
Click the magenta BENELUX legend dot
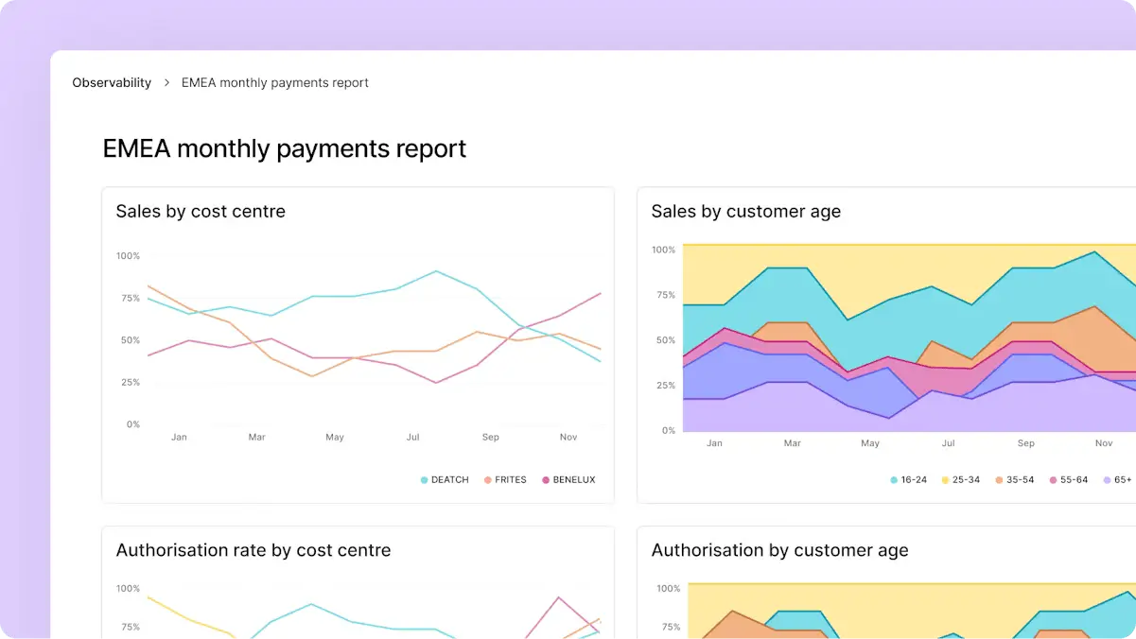click(x=547, y=479)
